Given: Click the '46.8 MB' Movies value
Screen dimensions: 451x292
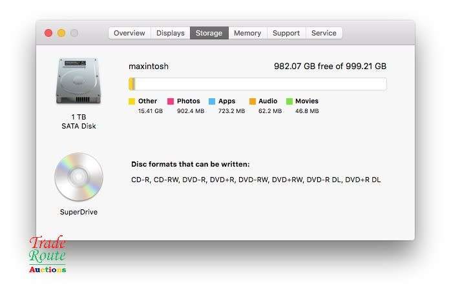Looking at the screenshot, I should 307,111.
